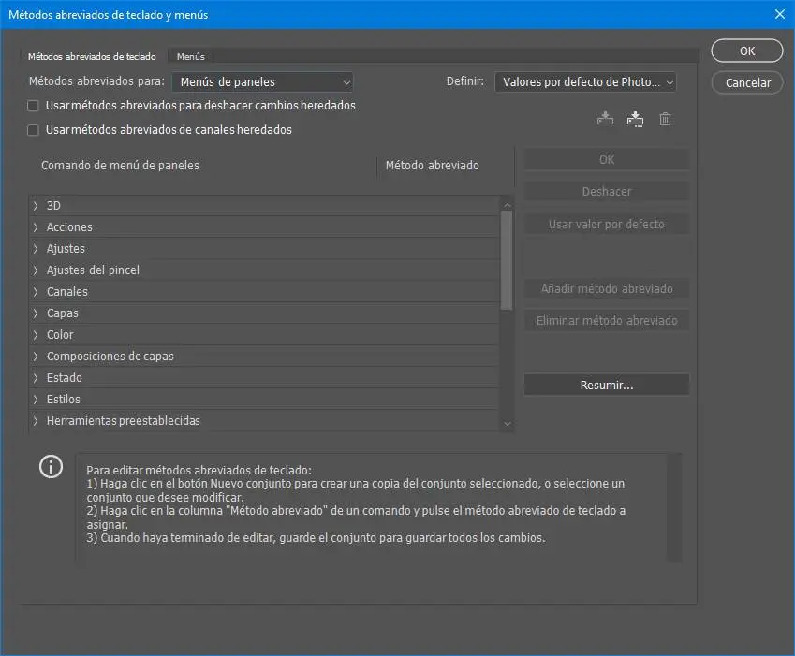
Task: Enable legacy undo shortcuts checkbox
Action: point(33,106)
